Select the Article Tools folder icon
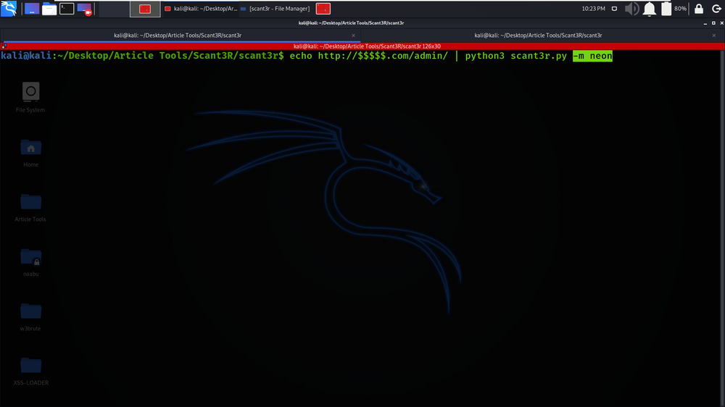Screen dimensions: 725x407 (x=30, y=208)
